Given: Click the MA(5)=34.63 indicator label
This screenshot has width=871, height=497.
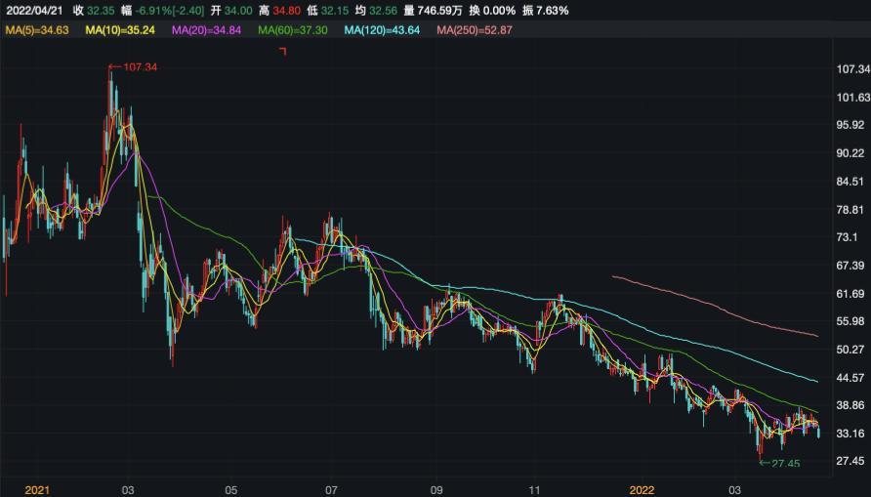Looking at the screenshot, I should coord(37,30).
